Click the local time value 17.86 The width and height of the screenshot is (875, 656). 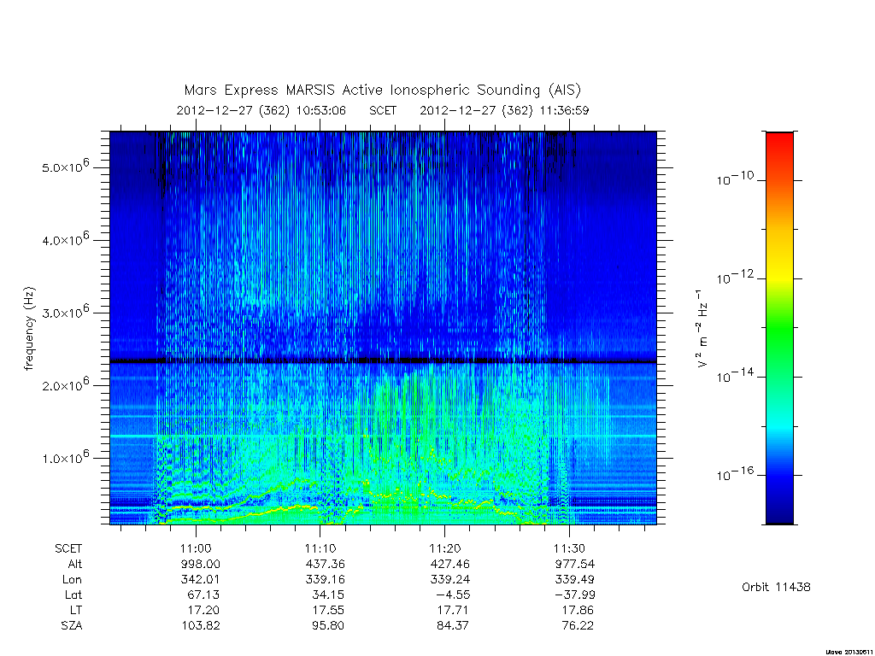pyautogui.click(x=578, y=610)
